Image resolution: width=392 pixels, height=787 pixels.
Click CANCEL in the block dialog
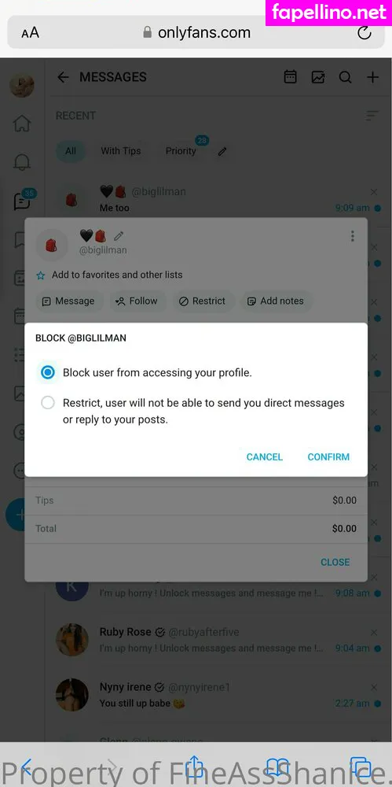(x=264, y=456)
